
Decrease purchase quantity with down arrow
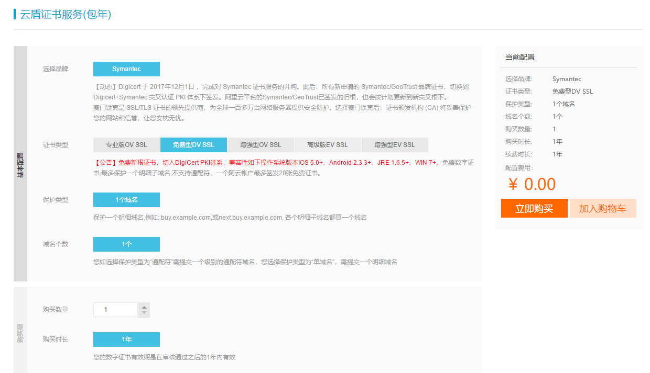[144, 313]
